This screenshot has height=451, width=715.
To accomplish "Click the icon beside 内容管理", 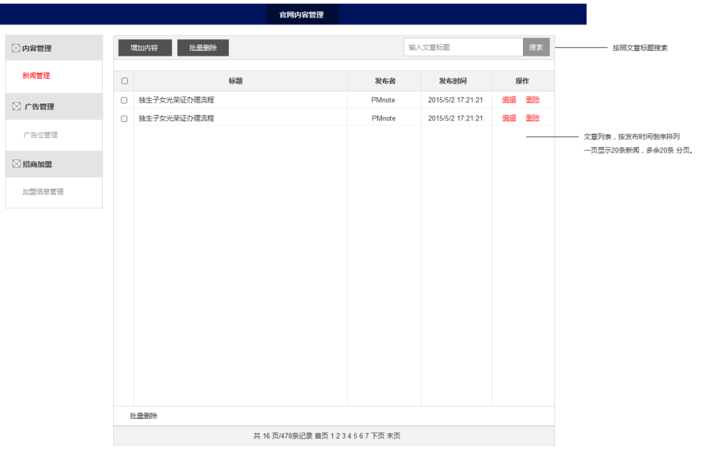I will (x=16, y=48).
